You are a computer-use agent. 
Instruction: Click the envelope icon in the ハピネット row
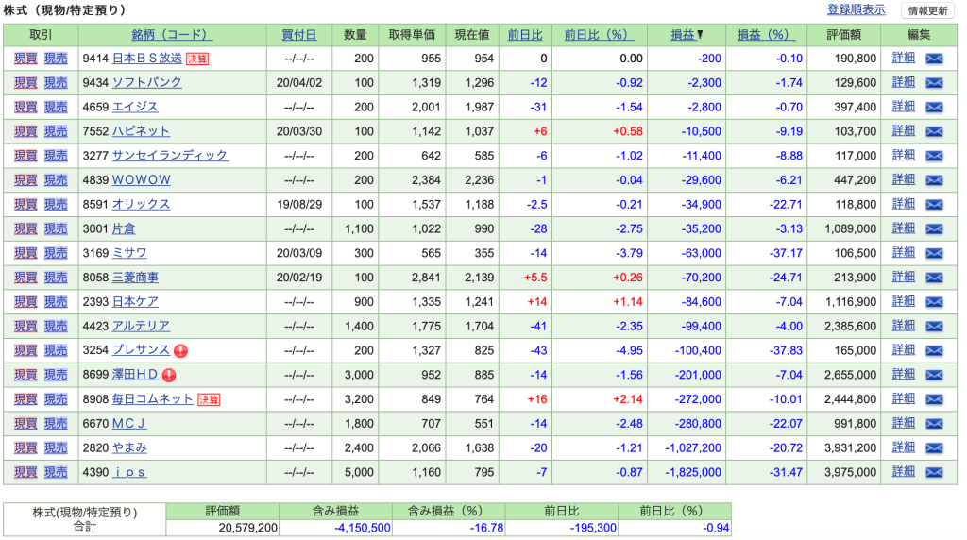click(934, 131)
